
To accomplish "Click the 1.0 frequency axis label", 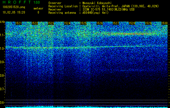I will pos(2,49).
